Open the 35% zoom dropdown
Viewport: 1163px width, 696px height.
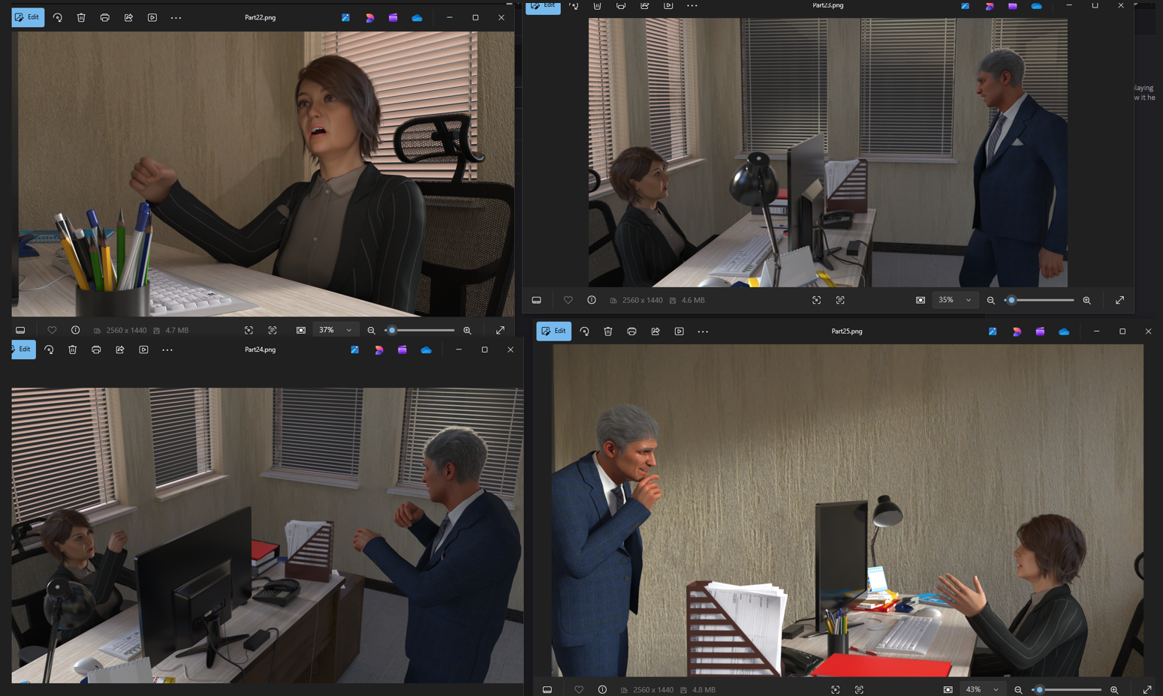954,300
